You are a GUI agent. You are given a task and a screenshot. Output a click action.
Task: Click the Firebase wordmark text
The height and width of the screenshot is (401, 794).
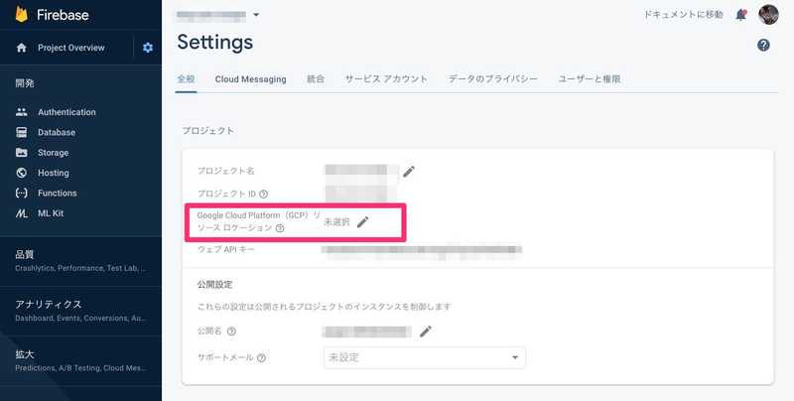click(x=63, y=15)
